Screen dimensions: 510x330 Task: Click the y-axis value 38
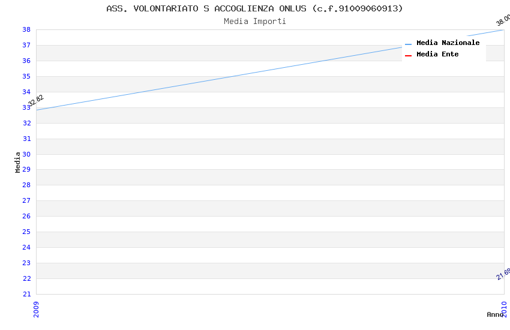coord(26,29)
